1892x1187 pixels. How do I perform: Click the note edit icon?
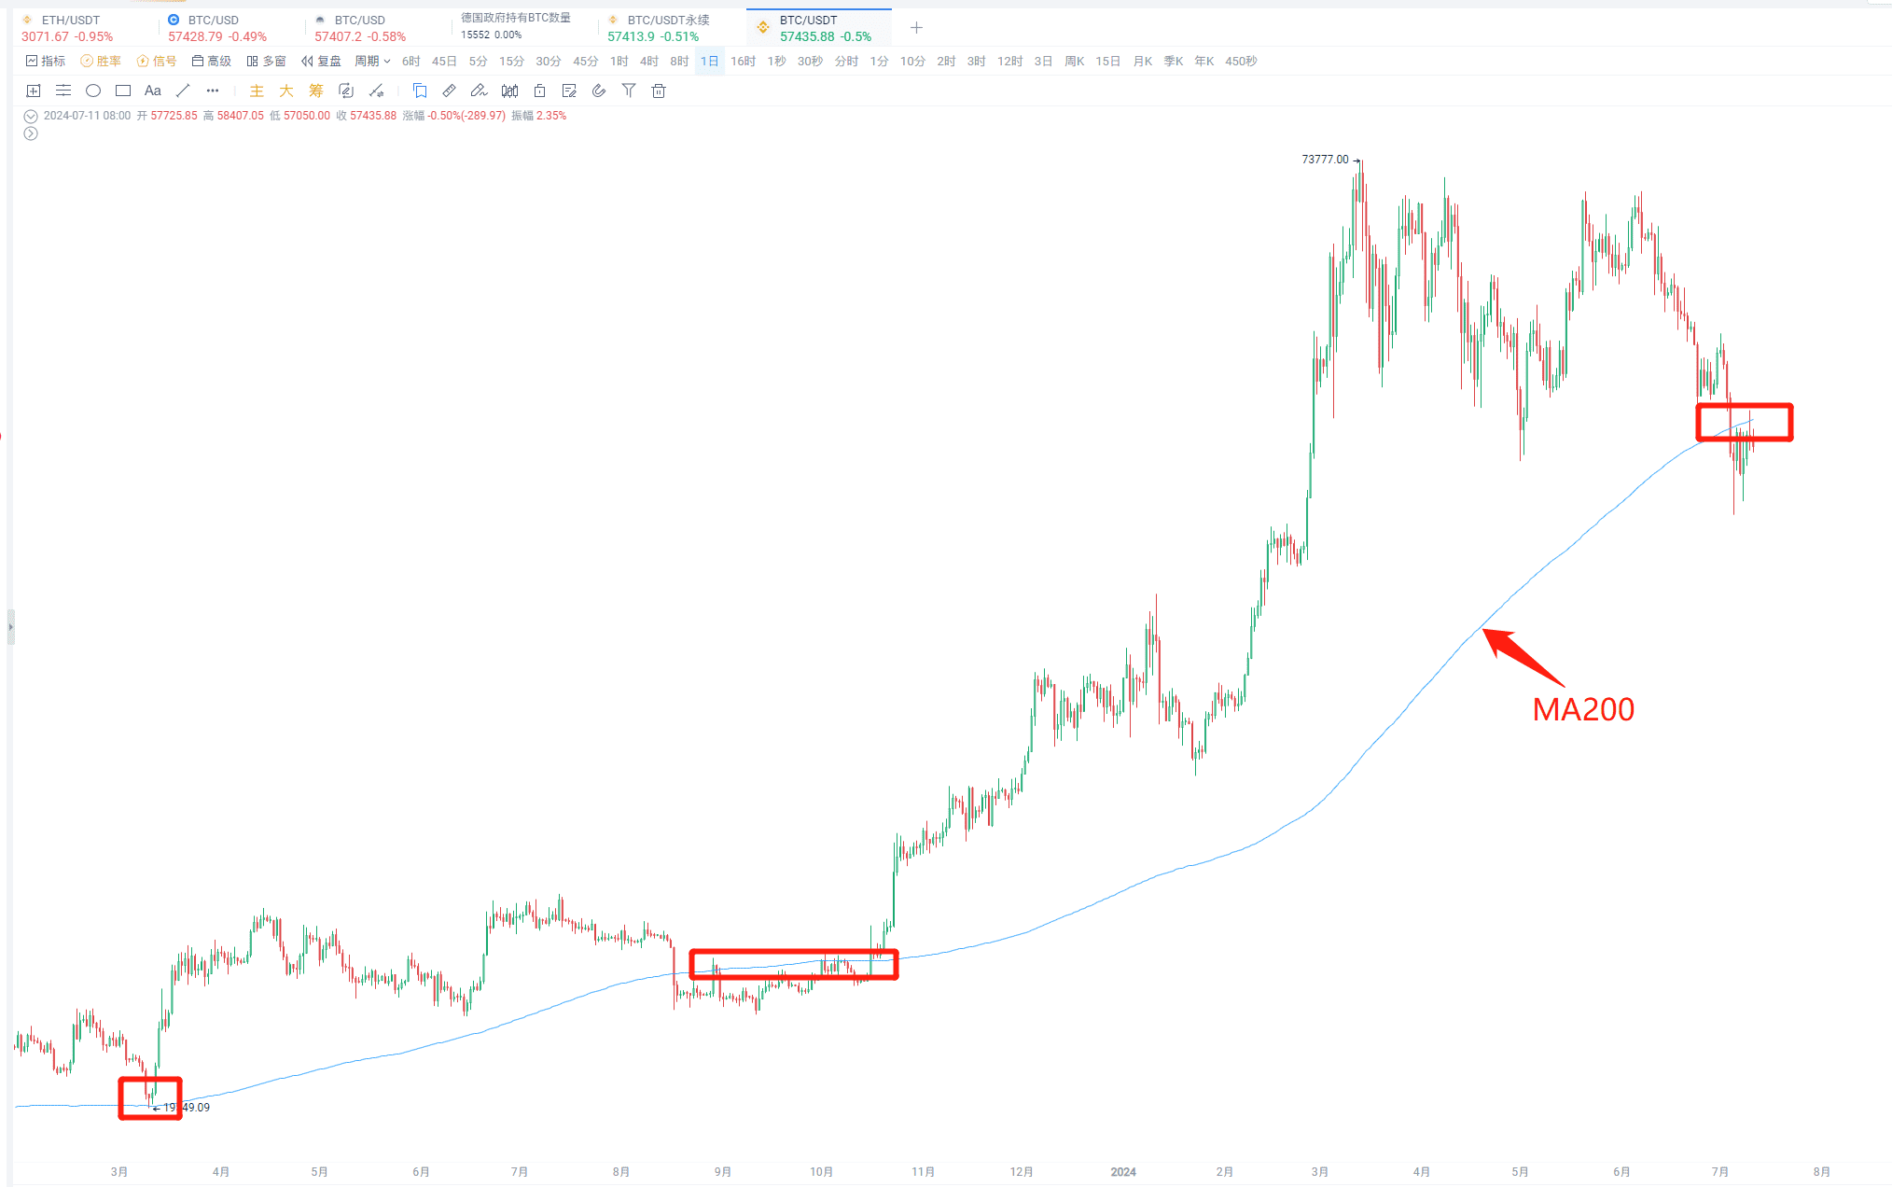pos(569,91)
